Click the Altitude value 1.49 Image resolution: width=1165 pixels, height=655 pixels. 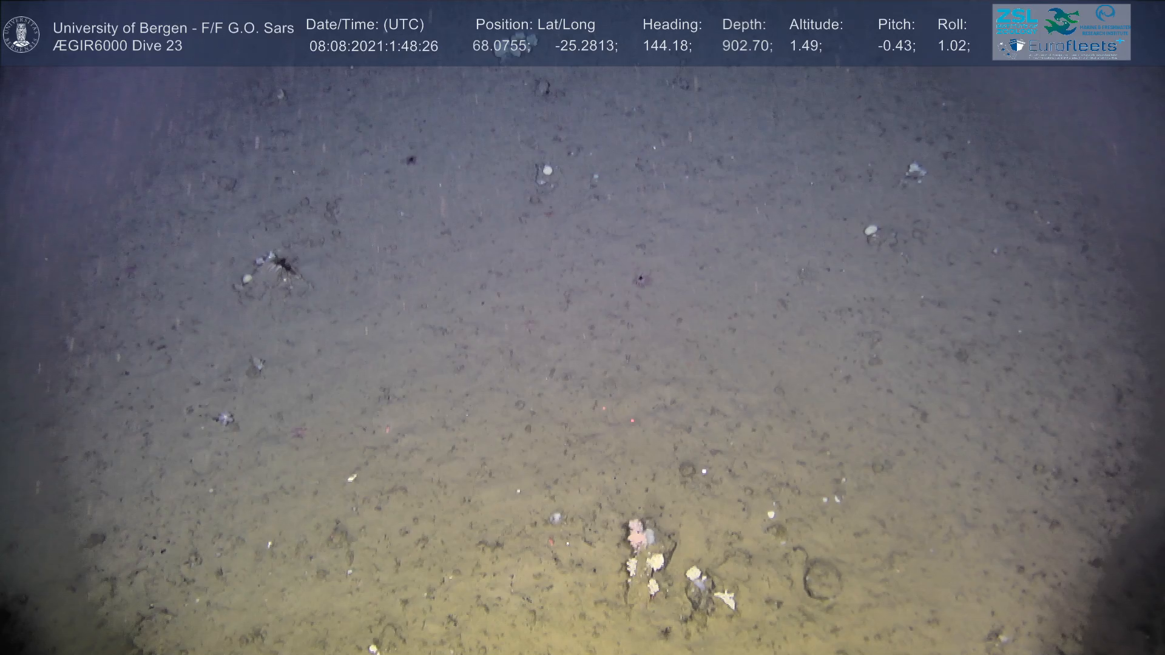tap(805, 46)
